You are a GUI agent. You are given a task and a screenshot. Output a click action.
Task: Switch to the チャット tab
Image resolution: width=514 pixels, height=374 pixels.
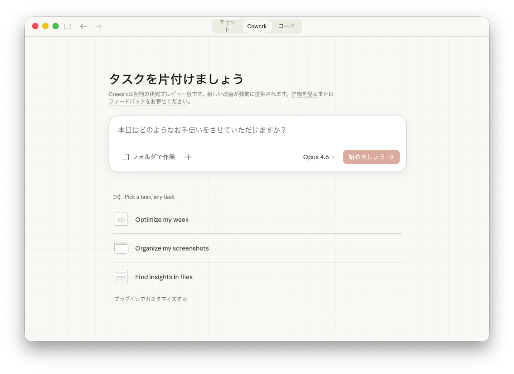227,26
